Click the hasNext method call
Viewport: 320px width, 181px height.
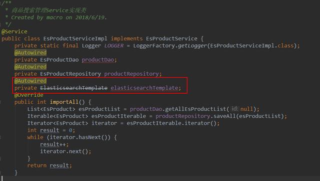(x=89, y=137)
